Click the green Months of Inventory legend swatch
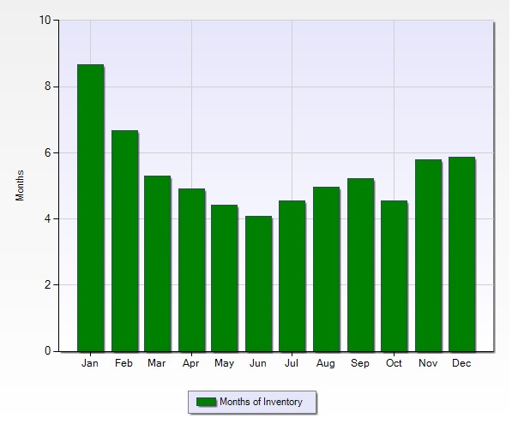512x424 pixels. [x=206, y=402]
